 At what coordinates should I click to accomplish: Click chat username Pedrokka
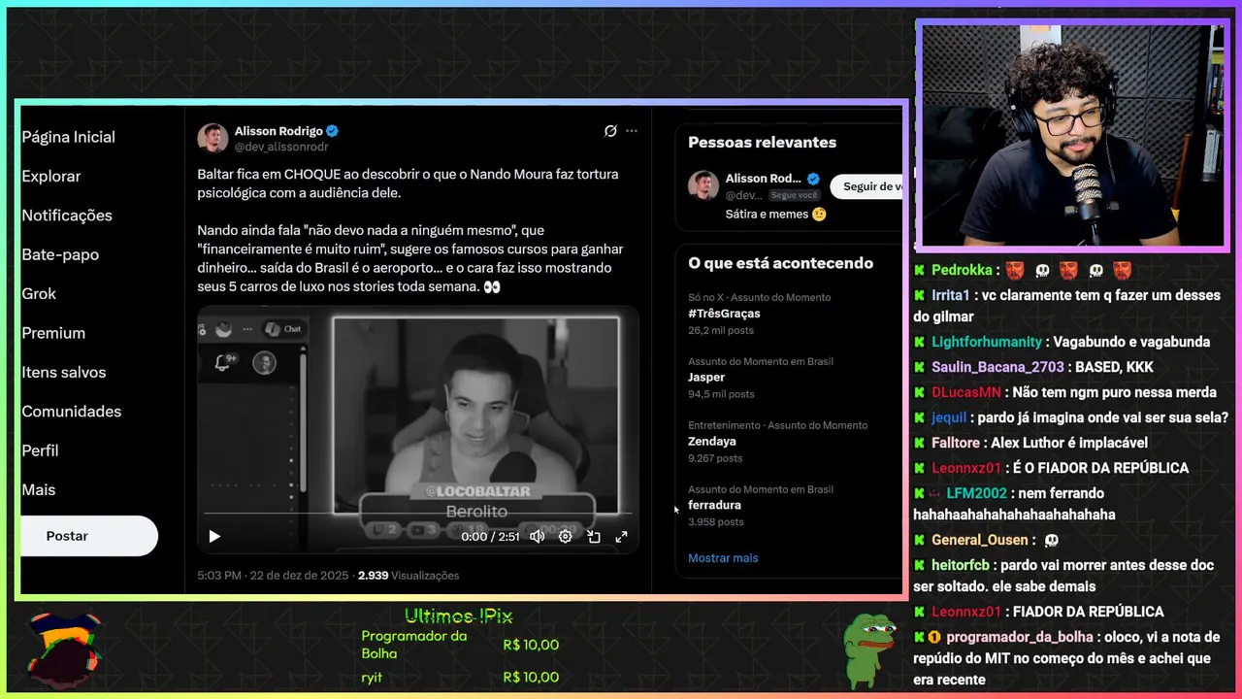(x=962, y=270)
